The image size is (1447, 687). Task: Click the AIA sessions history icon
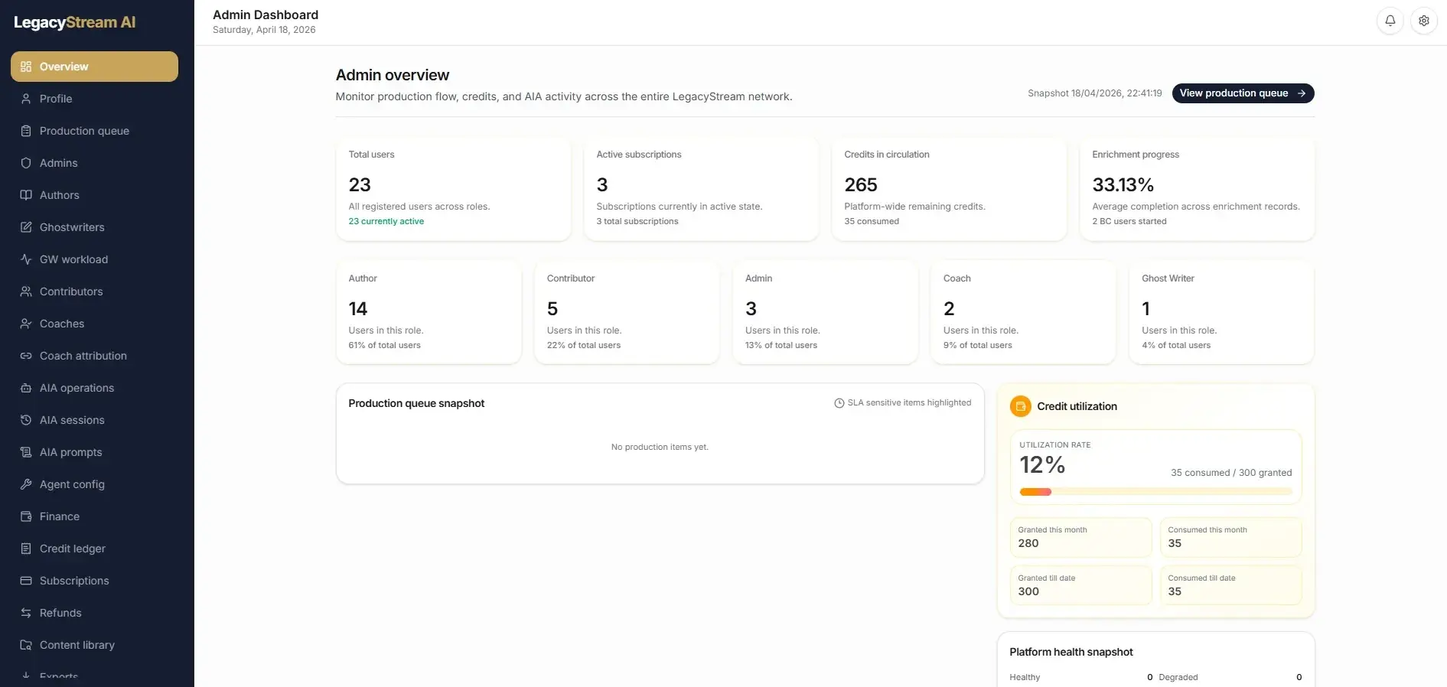pyautogui.click(x=26, y=420)
